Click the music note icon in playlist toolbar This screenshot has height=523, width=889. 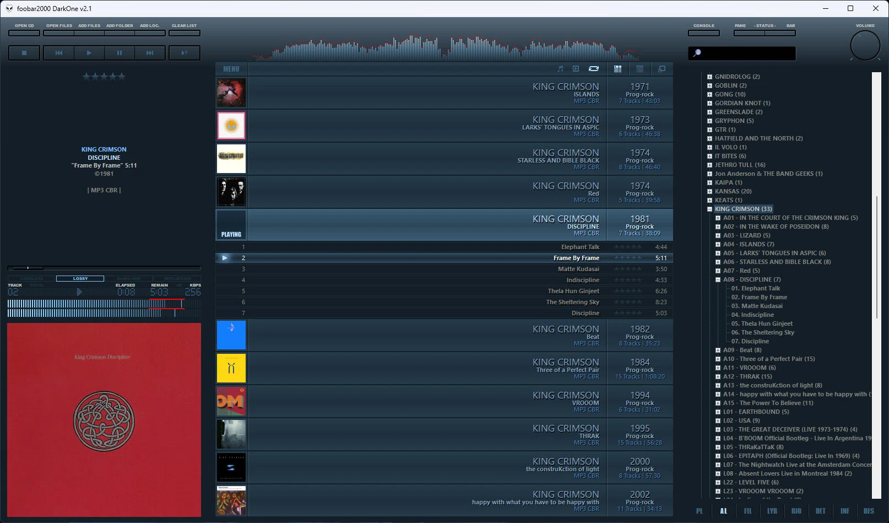[560, 69]
